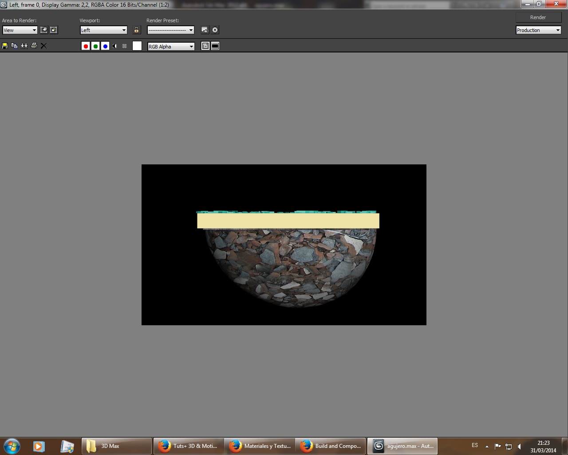Clone the rendered frame window
This screenshot has height=455, width=568.
point(24,46)
